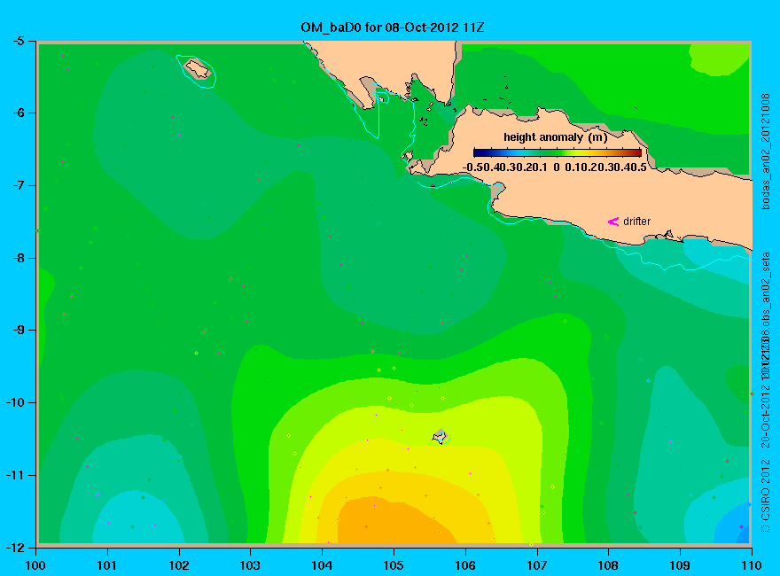Viewport: 780px width, 576px height.
Task: Click the 'drifter' legend text
Action: click(x=636, y=222)
